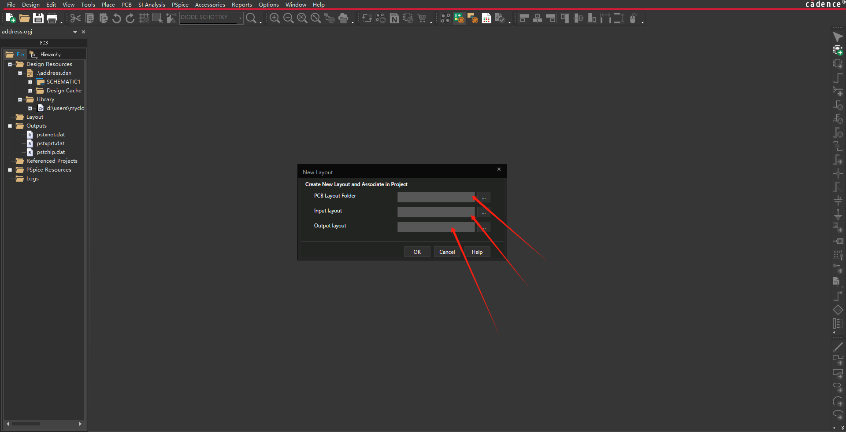Click the Create Netlist icon
This screenshot has height=432, width=846.
tap(394, 18)
